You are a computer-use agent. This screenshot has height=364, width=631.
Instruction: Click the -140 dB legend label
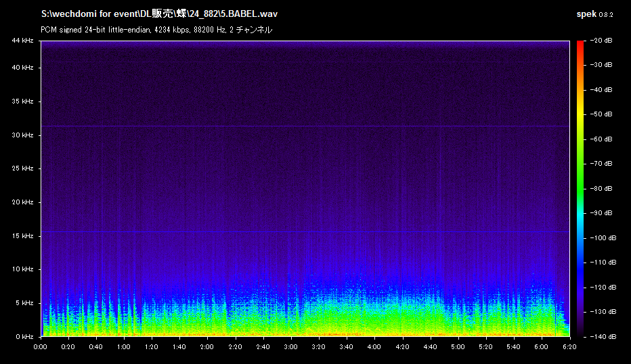603,337
